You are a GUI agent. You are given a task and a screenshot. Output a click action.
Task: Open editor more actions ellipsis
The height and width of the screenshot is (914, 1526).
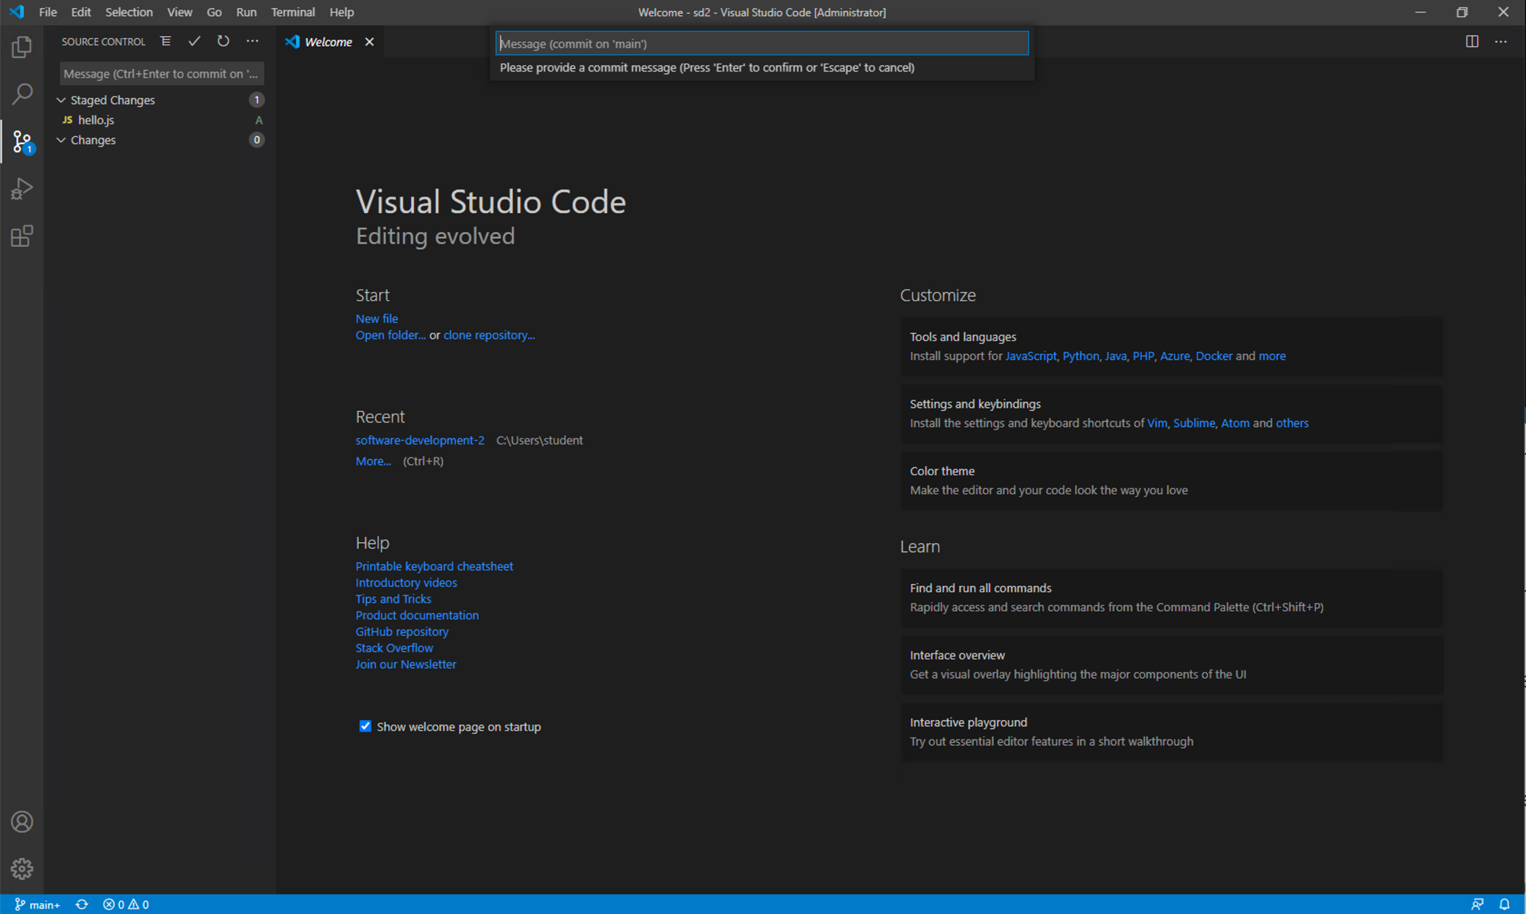coord(1501,42)
